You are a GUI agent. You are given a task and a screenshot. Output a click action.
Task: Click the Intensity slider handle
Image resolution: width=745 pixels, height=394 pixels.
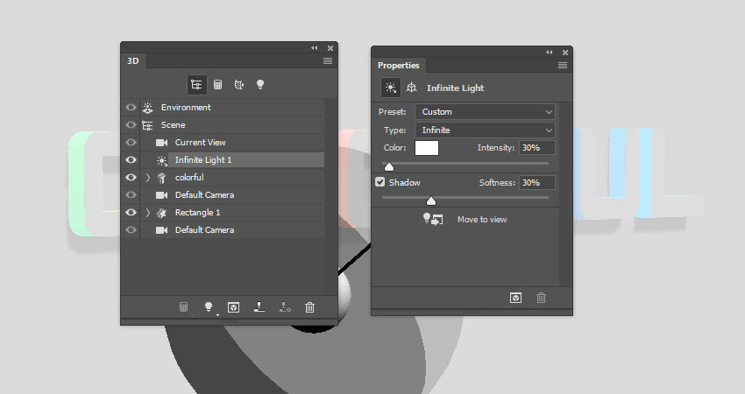click(x=389, y=166)
